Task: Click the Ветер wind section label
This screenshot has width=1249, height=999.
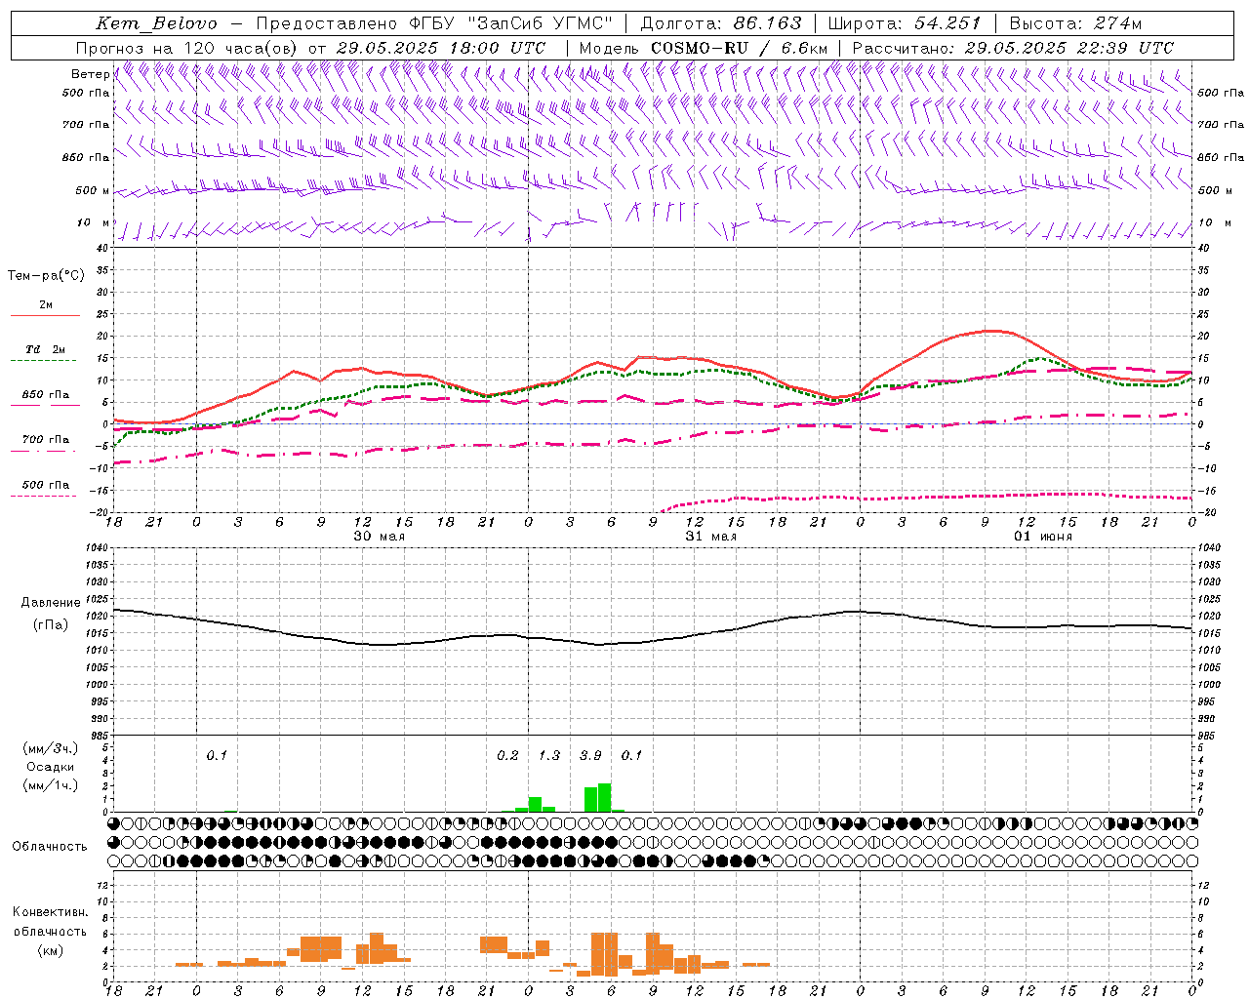Action: pos(90,74)
